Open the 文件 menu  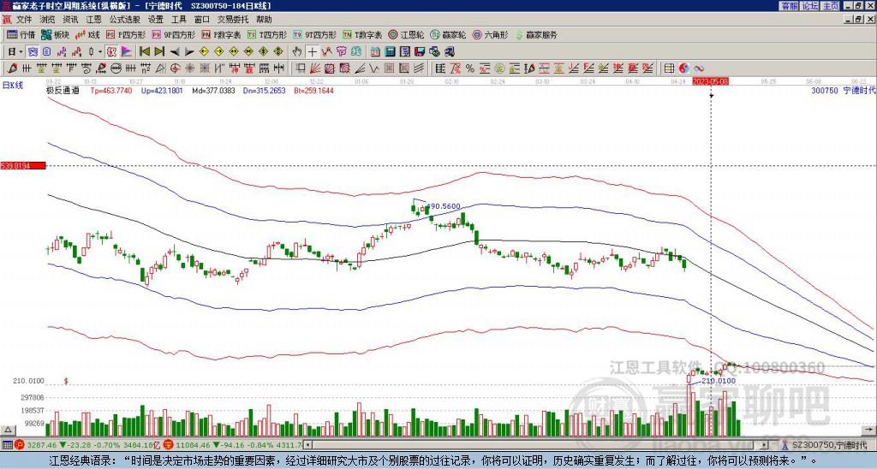pyautogui.click(x=24, y=20)
